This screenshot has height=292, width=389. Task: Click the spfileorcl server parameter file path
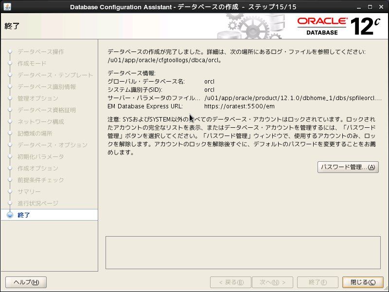coord(293,98)
